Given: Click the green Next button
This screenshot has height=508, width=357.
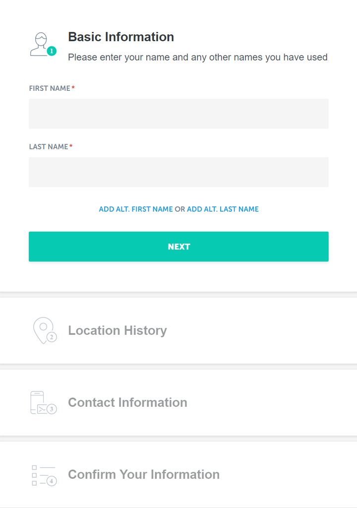Looking at the screenshot, I should (x=178, y=247).
